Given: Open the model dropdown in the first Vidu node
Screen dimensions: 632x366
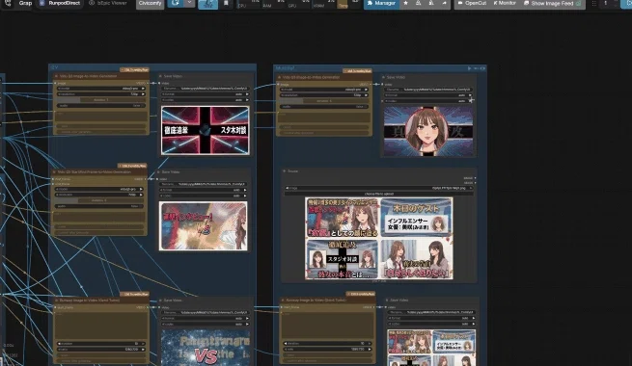Looking at the screenshot, I should click(100, 88).
